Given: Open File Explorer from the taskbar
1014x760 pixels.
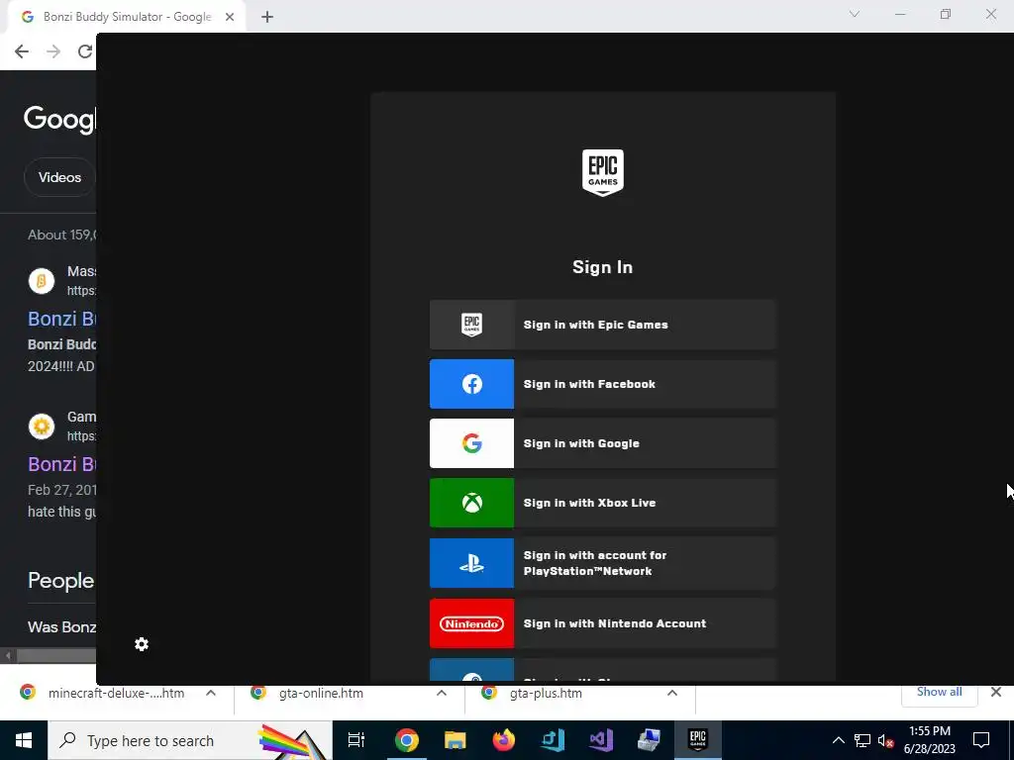Looking at the screenshot, I should tap(456, 740).
